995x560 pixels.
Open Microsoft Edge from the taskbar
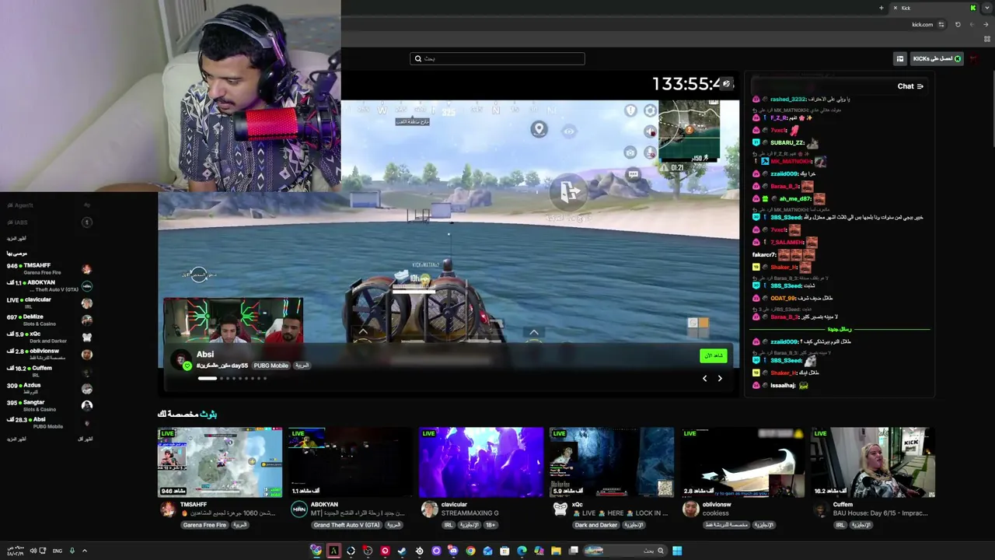click(522, 551)
